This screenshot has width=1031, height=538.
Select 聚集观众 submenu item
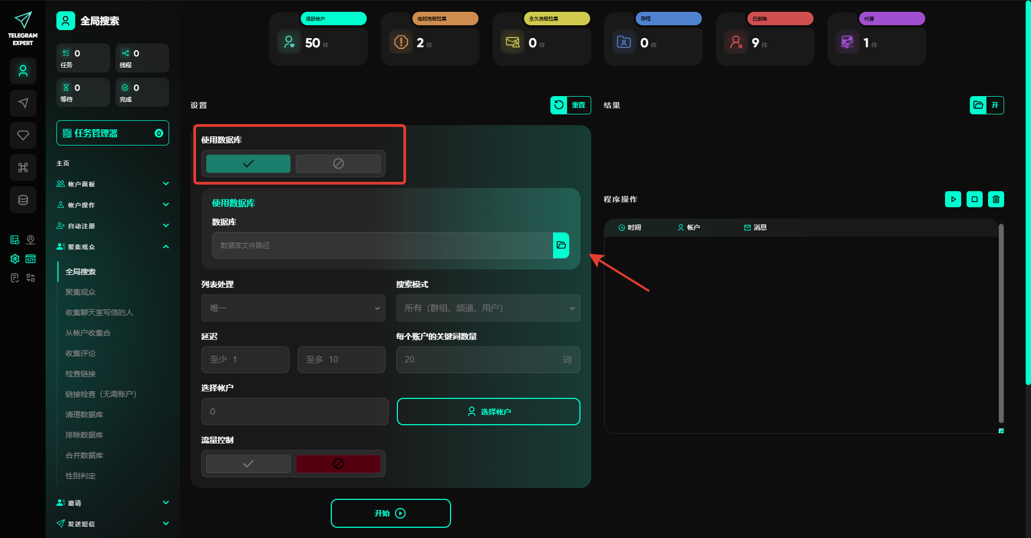tap(81, 292)
